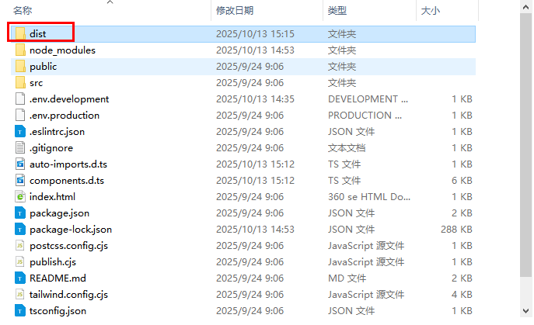Select the file name 'node_modules'
The height and width of the screenshot is (325, 534).
pyautogui.click(x=62, y=50)
